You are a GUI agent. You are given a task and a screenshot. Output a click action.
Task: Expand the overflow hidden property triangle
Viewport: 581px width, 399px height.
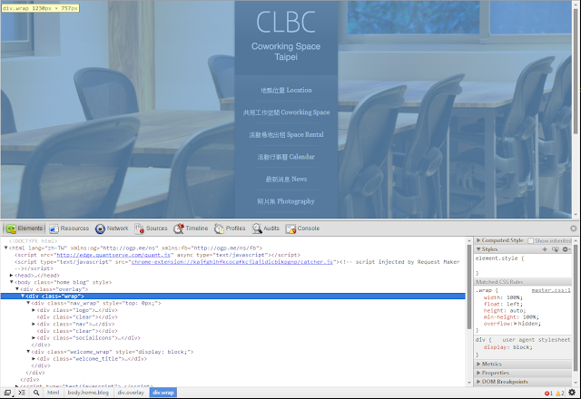tap(516, 324)
